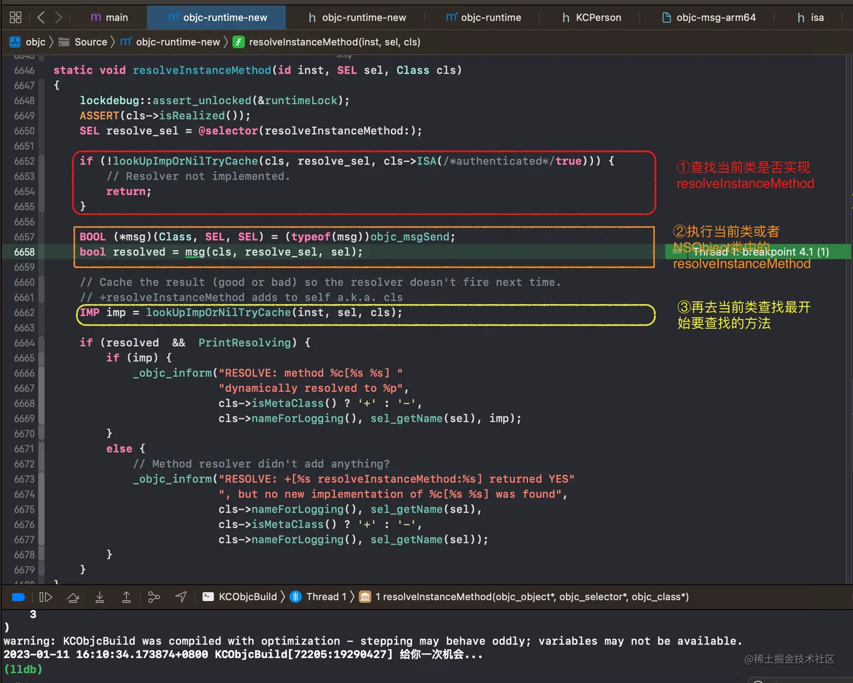853x683 pixels.
Task: Add a breakpoint at line 6652
Action: [x=24, y=161]
